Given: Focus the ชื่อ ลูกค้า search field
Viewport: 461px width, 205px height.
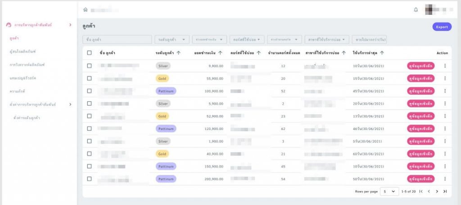Looking at the screenshot, I should (x=118, y=40).
